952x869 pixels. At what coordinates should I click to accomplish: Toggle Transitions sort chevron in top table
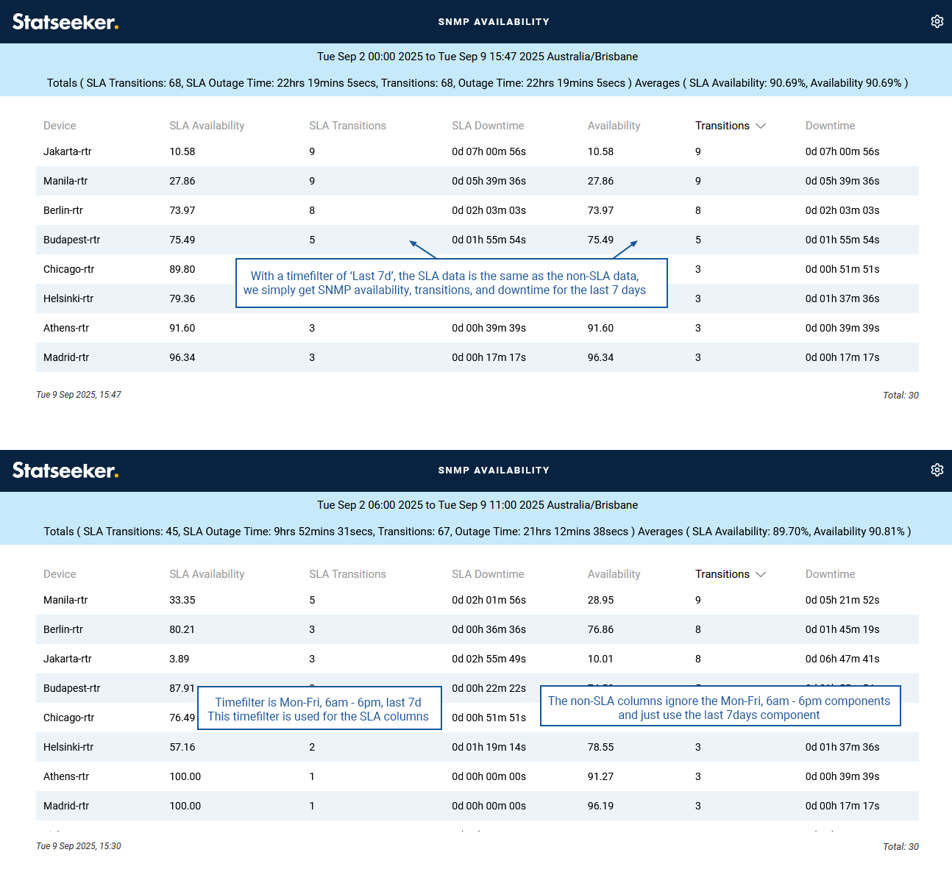click(761, 126)
